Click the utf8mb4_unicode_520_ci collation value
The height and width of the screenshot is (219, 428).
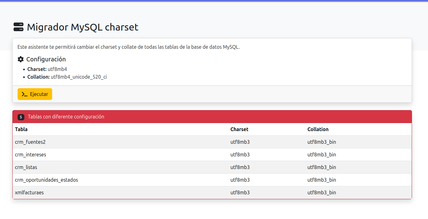[x=79, y=76]
